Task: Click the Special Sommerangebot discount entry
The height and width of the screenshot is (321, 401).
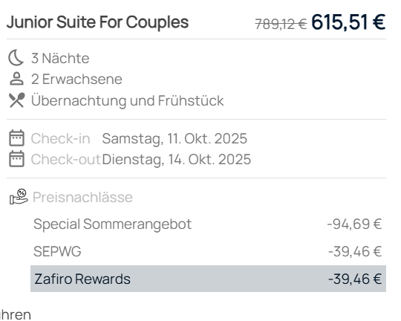Action: pos(112,224)
